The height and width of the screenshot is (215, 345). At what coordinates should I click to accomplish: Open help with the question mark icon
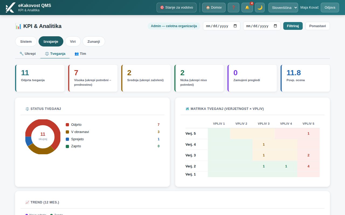(x=233, y=8)
